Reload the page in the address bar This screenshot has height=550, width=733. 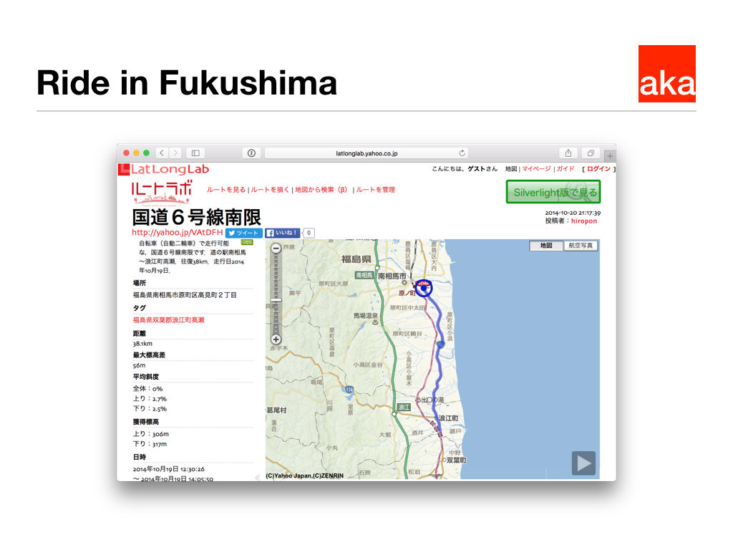pos(462,153)
